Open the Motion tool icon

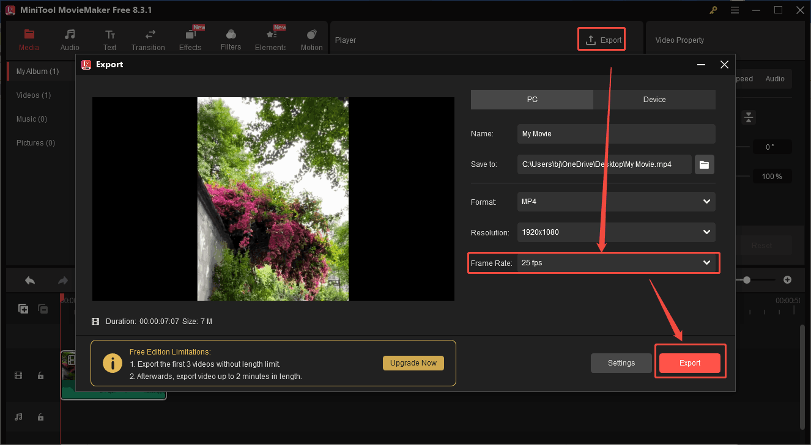pos(311,35)
